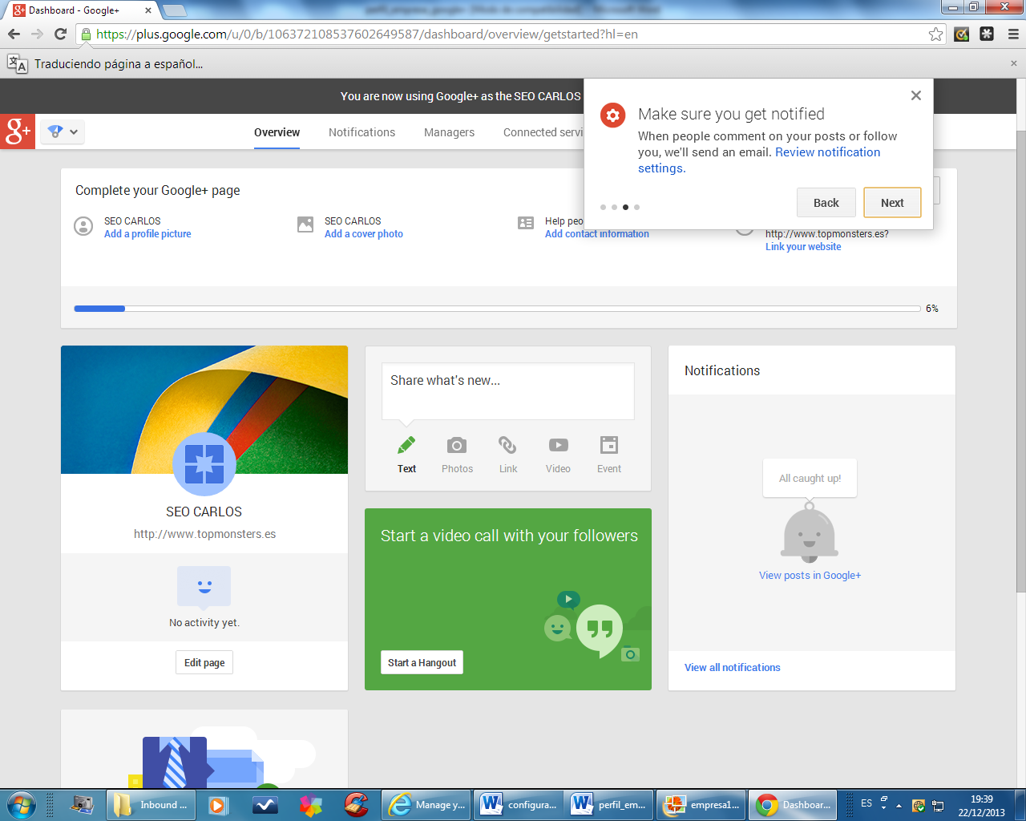Click the Next button in notification tip
Image resolution: width=1026 pixels, height=821 pixels.
point(892,203)
